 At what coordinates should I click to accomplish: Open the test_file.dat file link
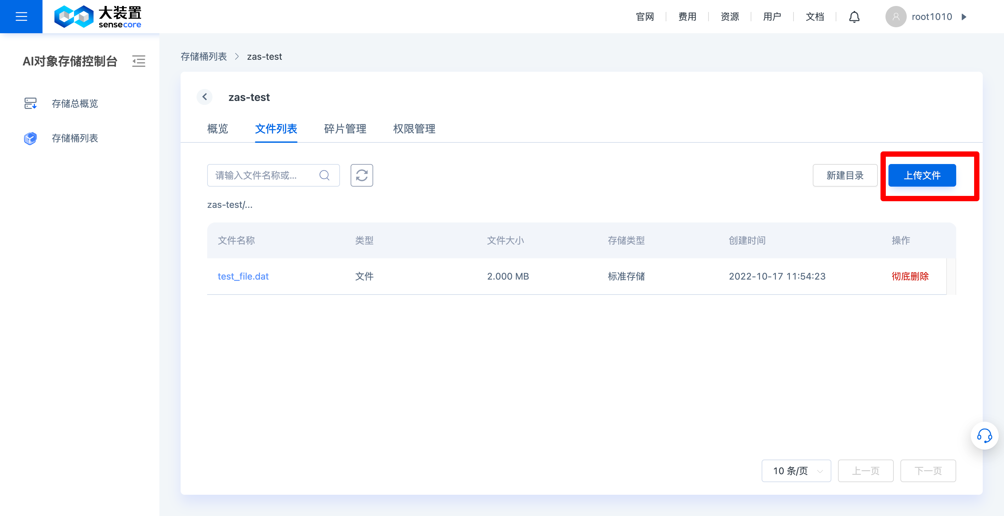(x=243, y=276)
